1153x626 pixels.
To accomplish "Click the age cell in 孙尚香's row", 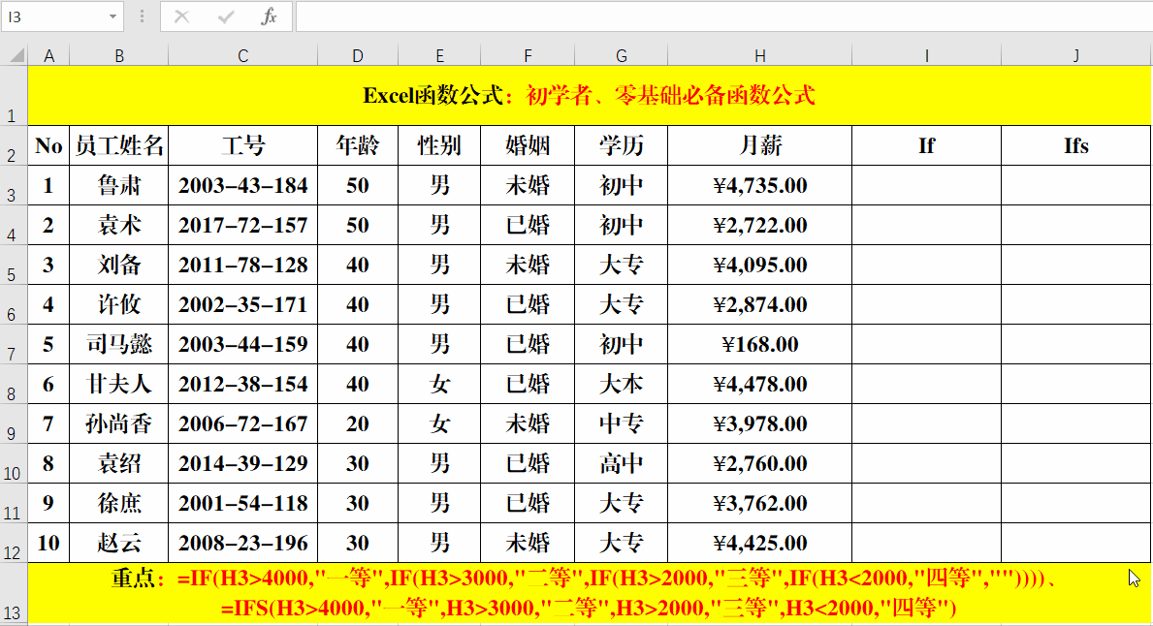I will coord(358,423).
